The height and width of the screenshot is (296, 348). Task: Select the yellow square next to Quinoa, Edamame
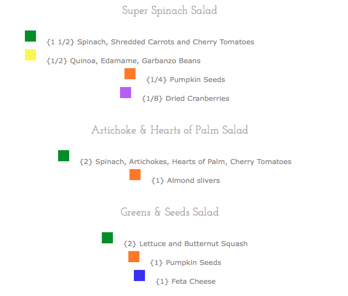[30, 55]
